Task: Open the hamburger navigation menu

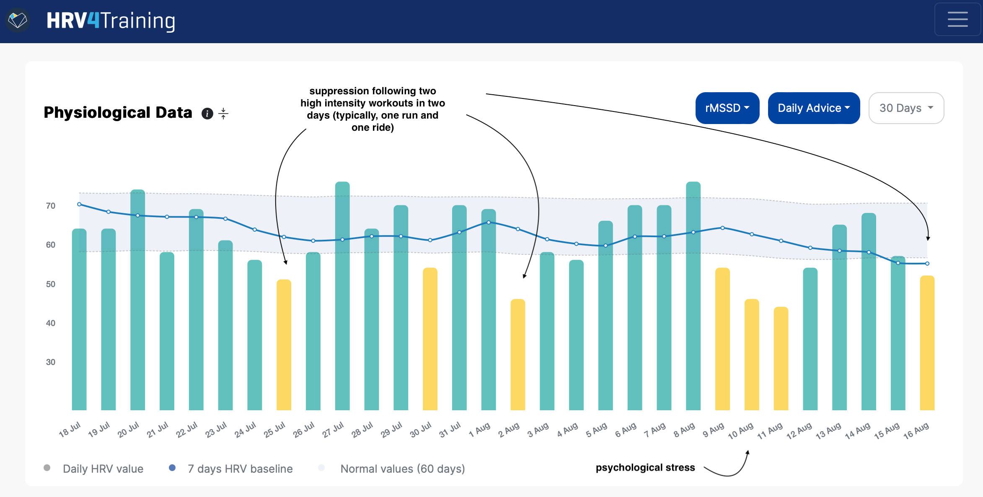Action: [957, 20]
